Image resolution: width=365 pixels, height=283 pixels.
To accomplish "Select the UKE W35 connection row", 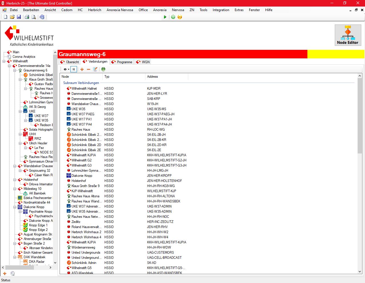I will pos(208,109).
